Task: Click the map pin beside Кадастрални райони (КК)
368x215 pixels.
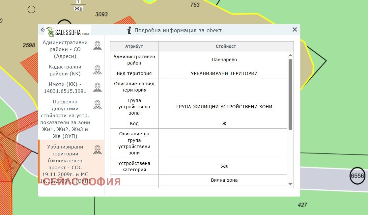Action: point(97,70)
